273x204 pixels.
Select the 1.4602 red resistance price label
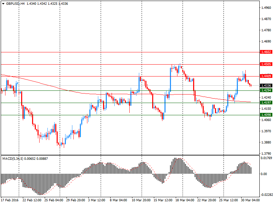point(266,52)
